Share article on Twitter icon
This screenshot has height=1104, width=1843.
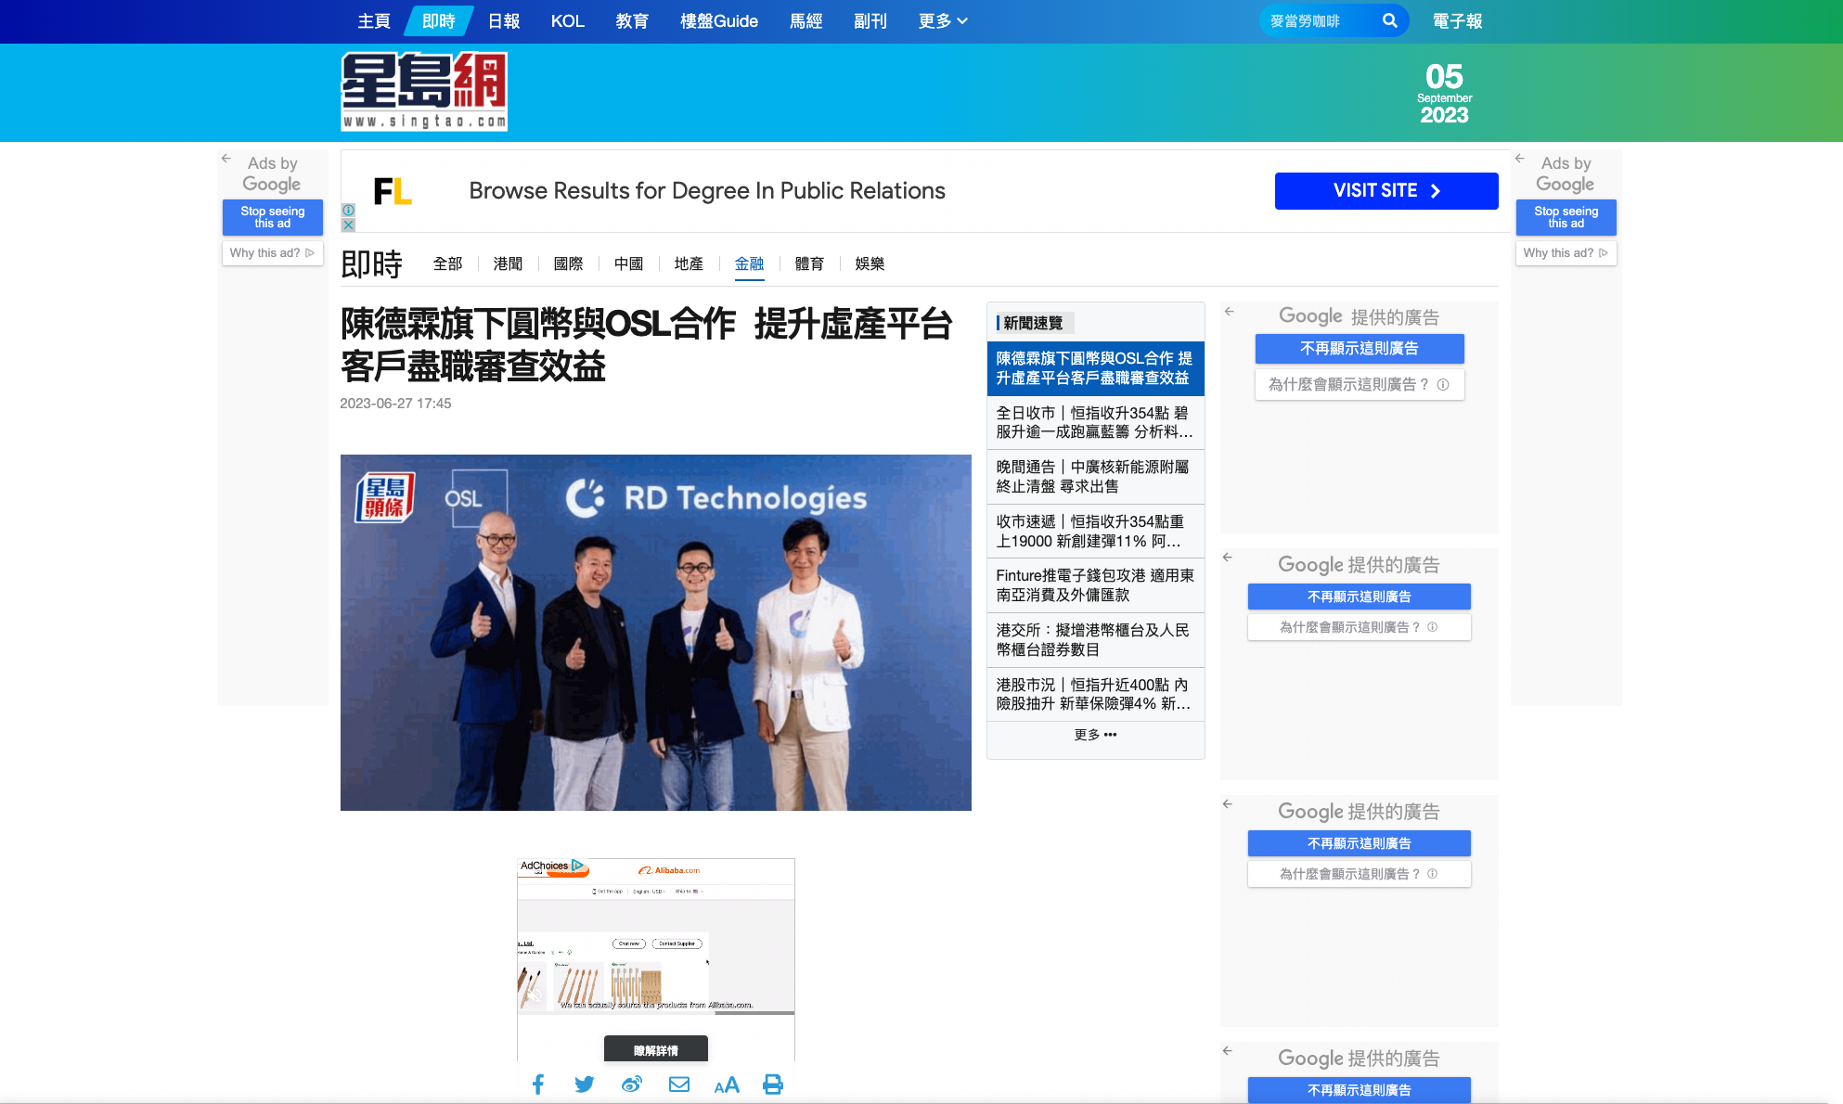pos(585,1085)
